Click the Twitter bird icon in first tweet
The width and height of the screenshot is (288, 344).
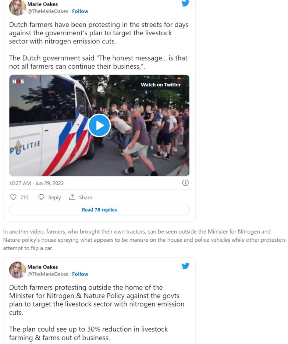pyautogui.click(x=185, y=3)
